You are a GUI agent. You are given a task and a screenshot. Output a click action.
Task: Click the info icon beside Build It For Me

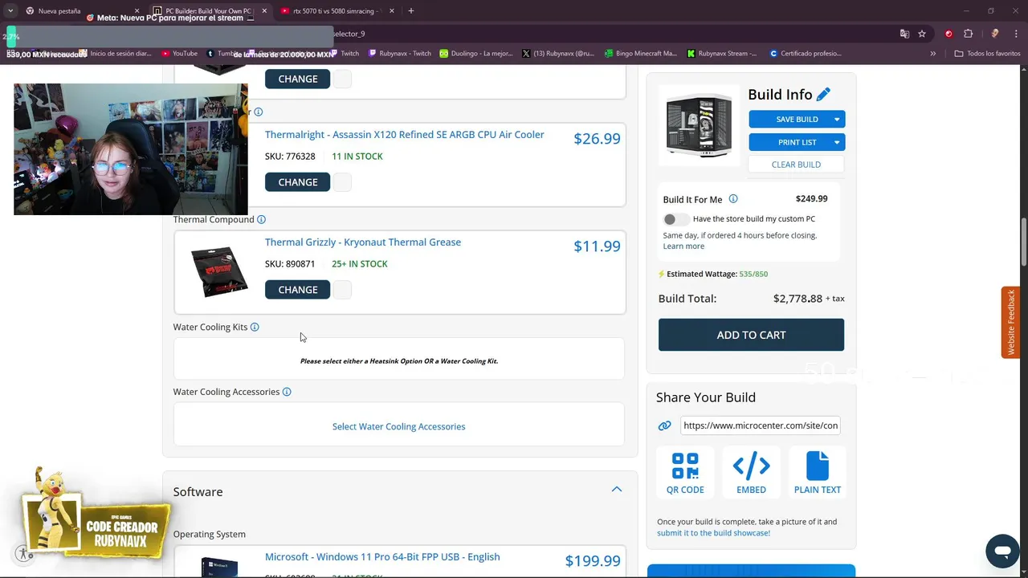pyautogui.click(x=732, y=199)
